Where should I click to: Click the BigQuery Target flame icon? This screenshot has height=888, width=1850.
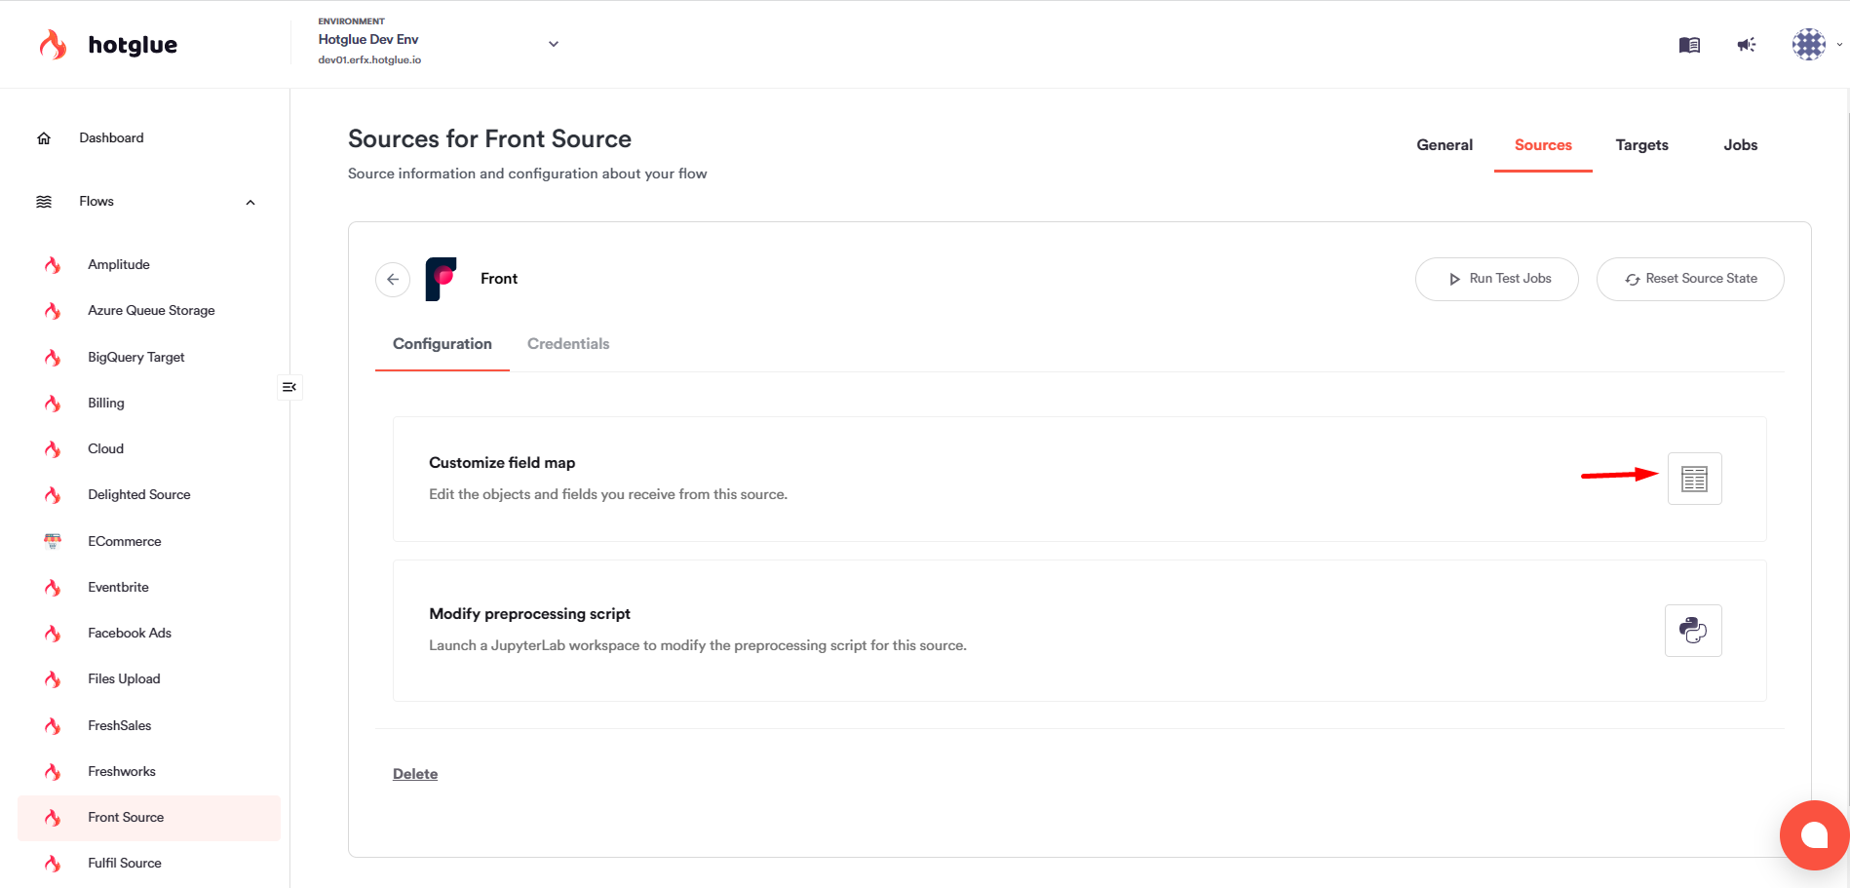click(x=53, y=358)
